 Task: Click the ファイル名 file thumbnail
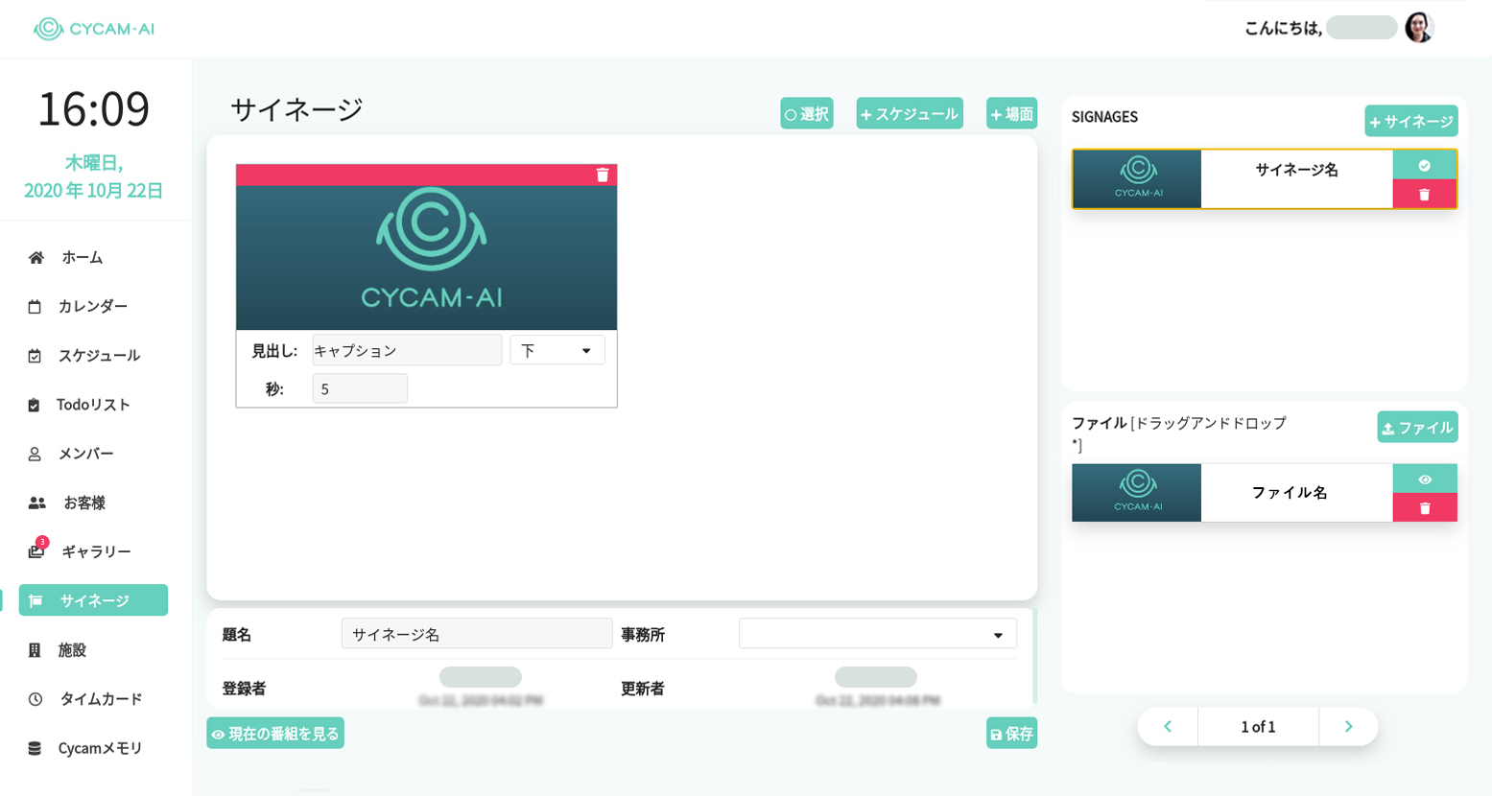(1137, 493)
